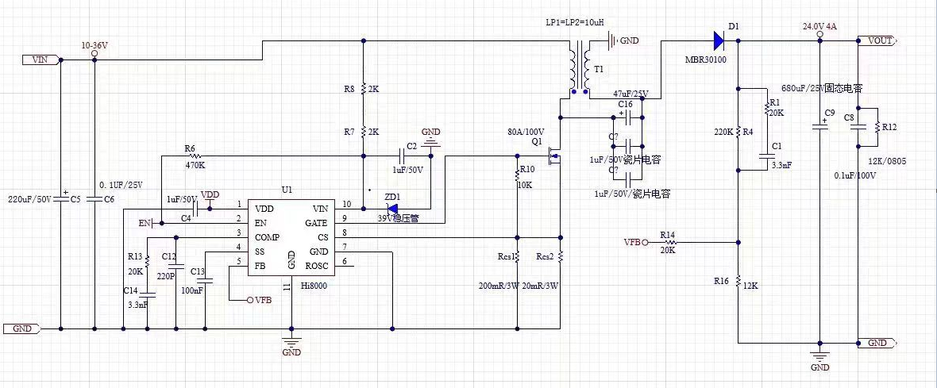
Task: Select the '47uF/25V' value text
Action: tap(633, 93)
